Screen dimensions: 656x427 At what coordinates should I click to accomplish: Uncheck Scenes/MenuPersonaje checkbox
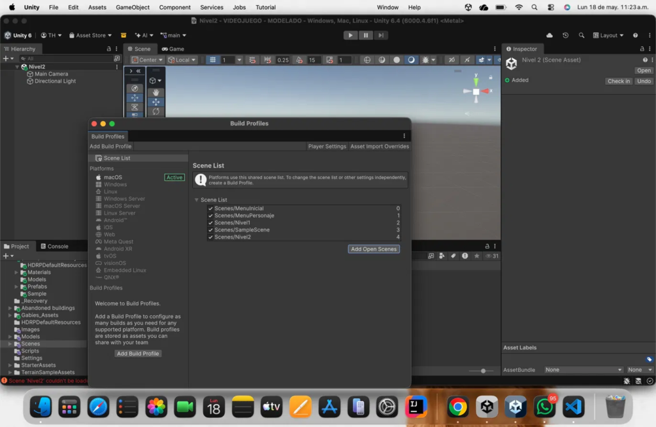[x=210, y=215]
